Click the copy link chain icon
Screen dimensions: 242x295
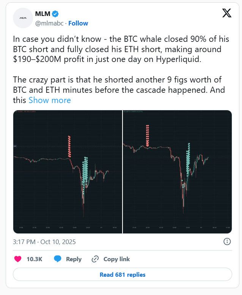(95, 259)
